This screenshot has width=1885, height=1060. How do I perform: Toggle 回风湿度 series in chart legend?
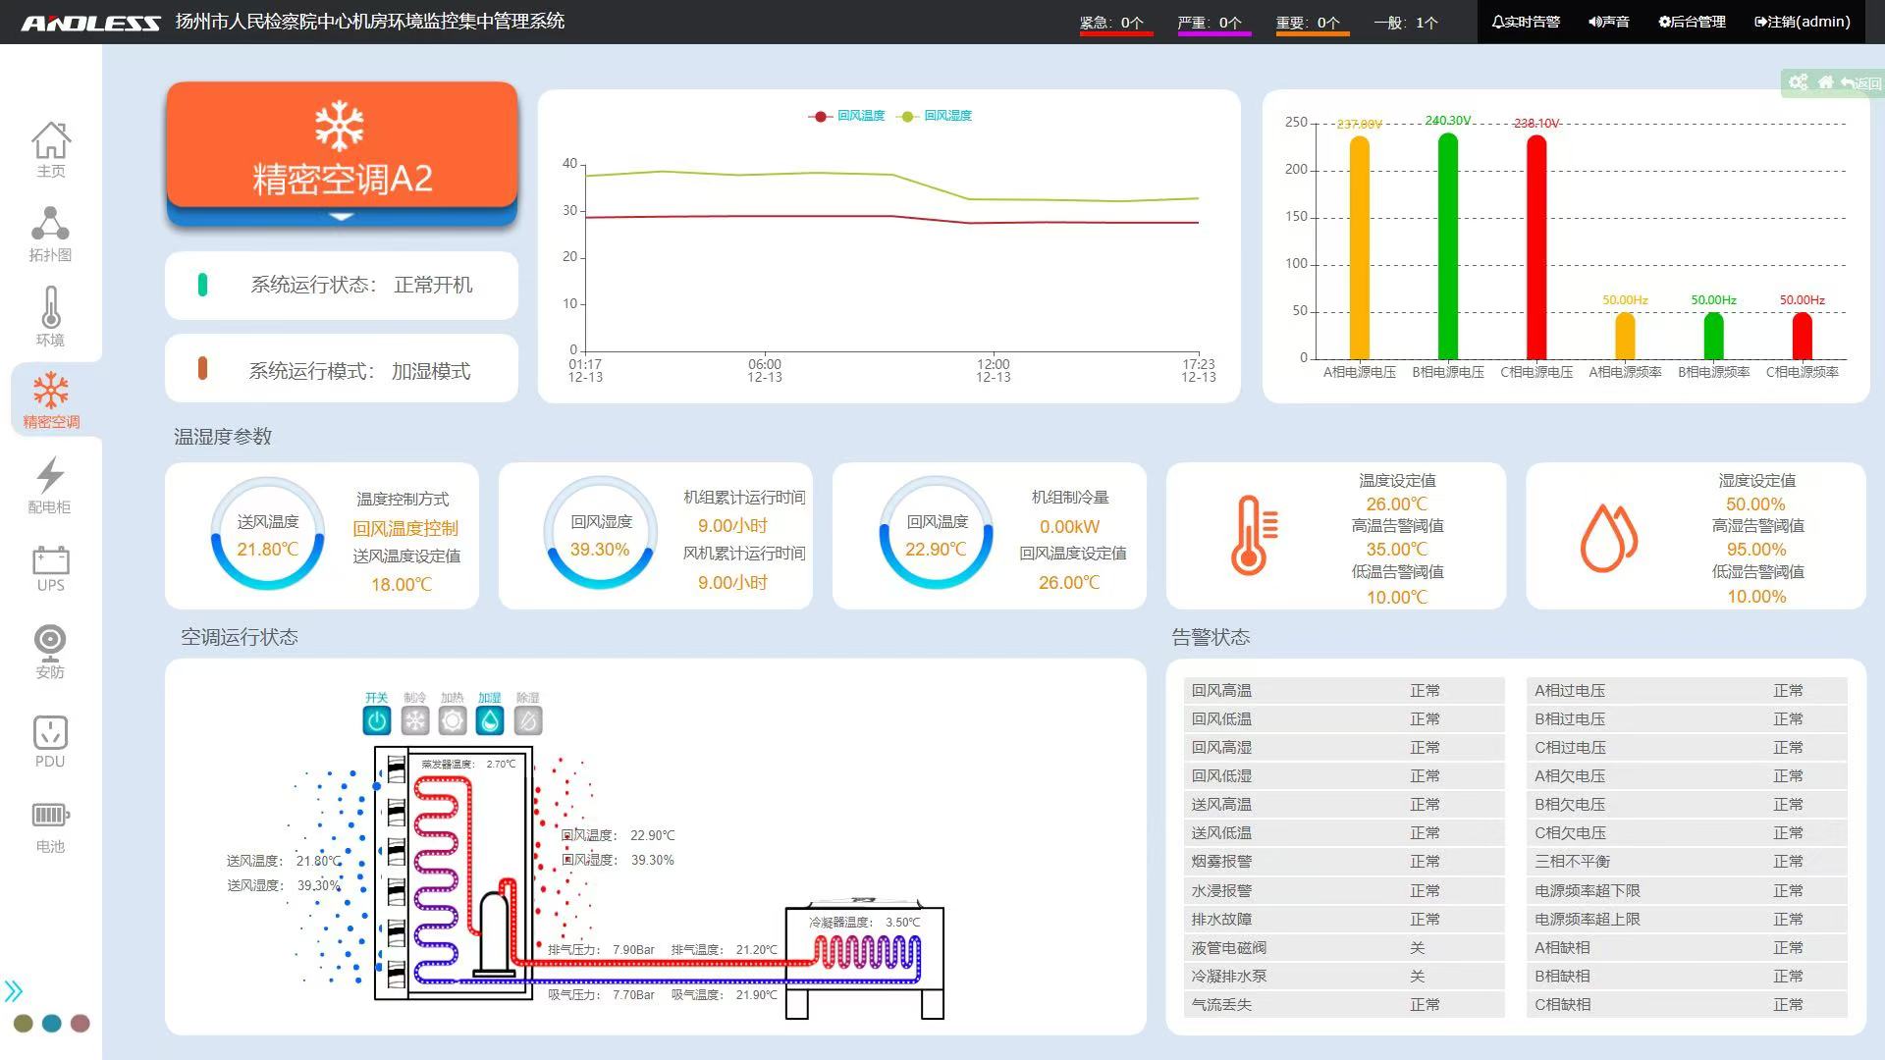pos(937,116)
